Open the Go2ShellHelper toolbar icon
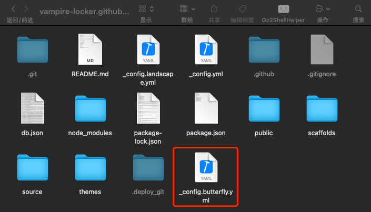This screenshot has width=371, height=212. (284, 9)
